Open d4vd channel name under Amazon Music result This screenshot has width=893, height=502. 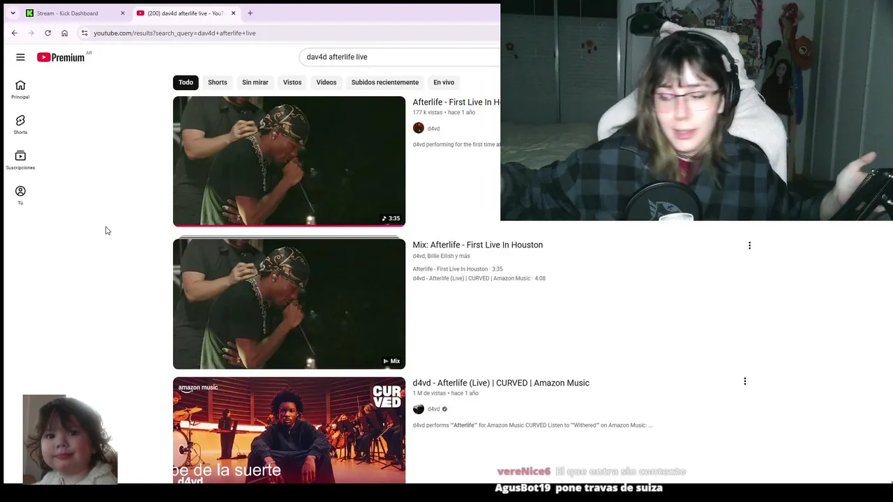[433, 409]
